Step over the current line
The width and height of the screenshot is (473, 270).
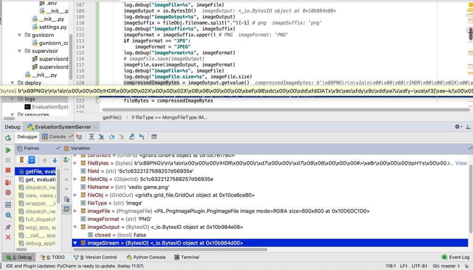(91, 137)
